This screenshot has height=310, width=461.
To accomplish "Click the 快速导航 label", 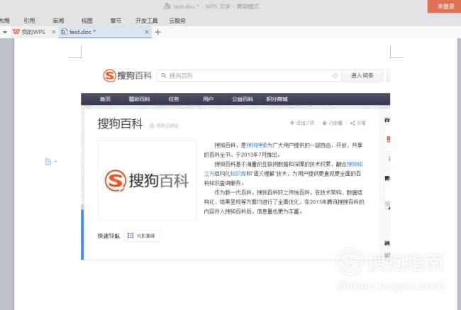I will (109, 236).
